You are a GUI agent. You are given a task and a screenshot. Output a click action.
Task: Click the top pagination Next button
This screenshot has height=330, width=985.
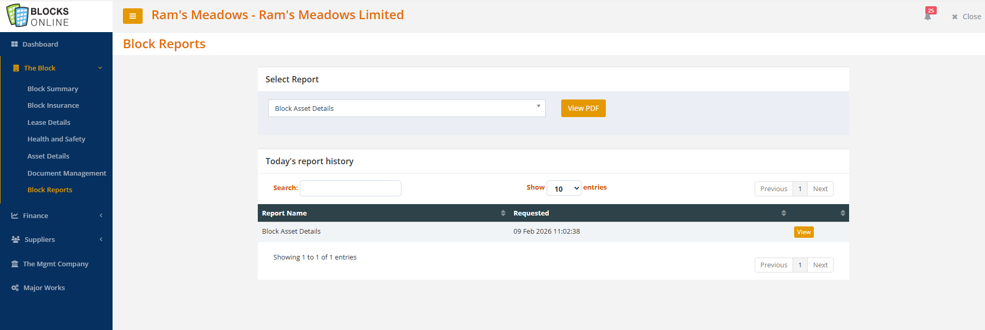[x=820, y=189]
